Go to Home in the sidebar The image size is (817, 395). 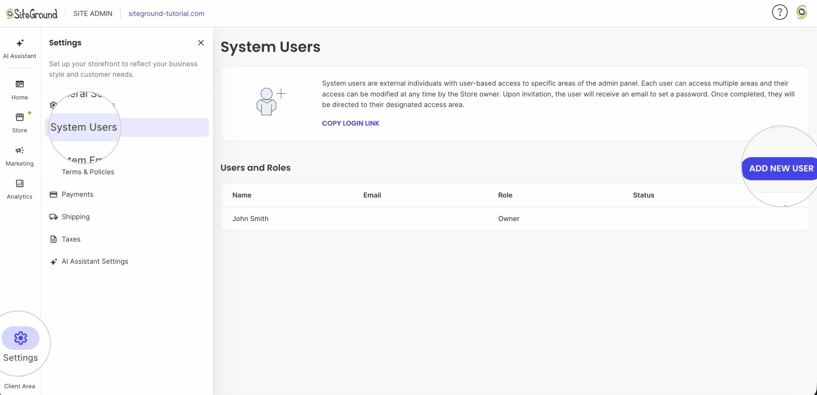20,90
